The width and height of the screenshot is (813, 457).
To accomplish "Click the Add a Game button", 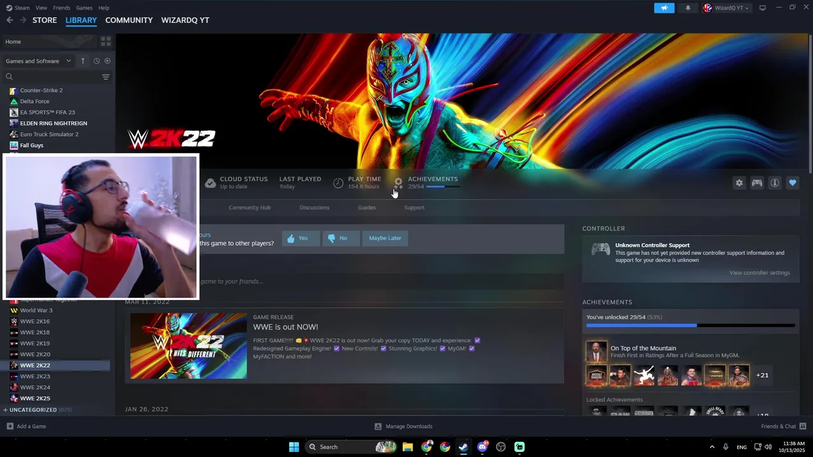I will pyautogui.click(x=26, y=427).
